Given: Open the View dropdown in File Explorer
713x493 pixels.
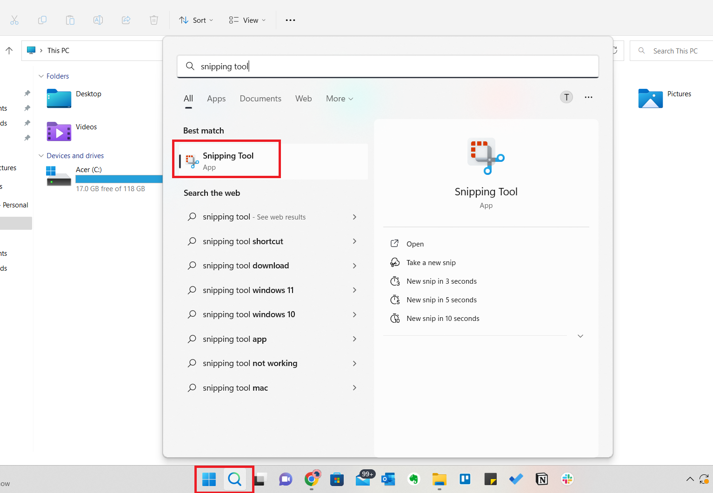Looking at the screenshot, I should click(247, 20).
